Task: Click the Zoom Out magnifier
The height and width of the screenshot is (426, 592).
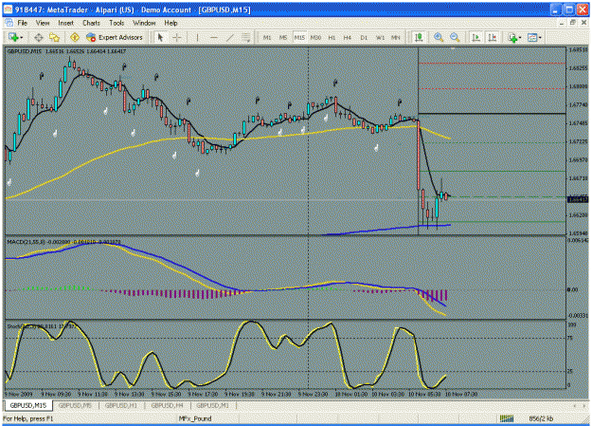Action: coord(455,37)
